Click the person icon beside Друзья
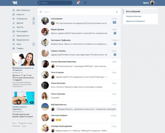Screen dimensions: 165x133 pyautogui.click(x=14, y=23)
